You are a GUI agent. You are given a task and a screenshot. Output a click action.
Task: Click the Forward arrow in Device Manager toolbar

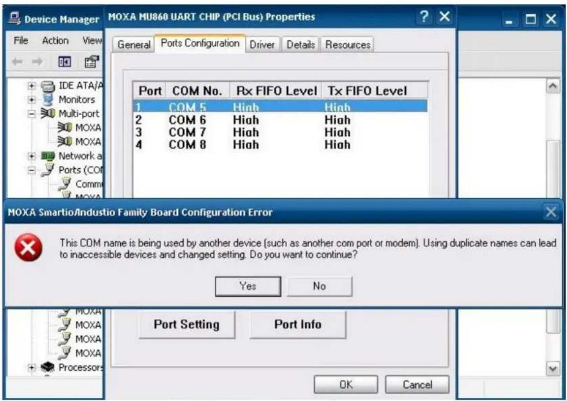37,62
